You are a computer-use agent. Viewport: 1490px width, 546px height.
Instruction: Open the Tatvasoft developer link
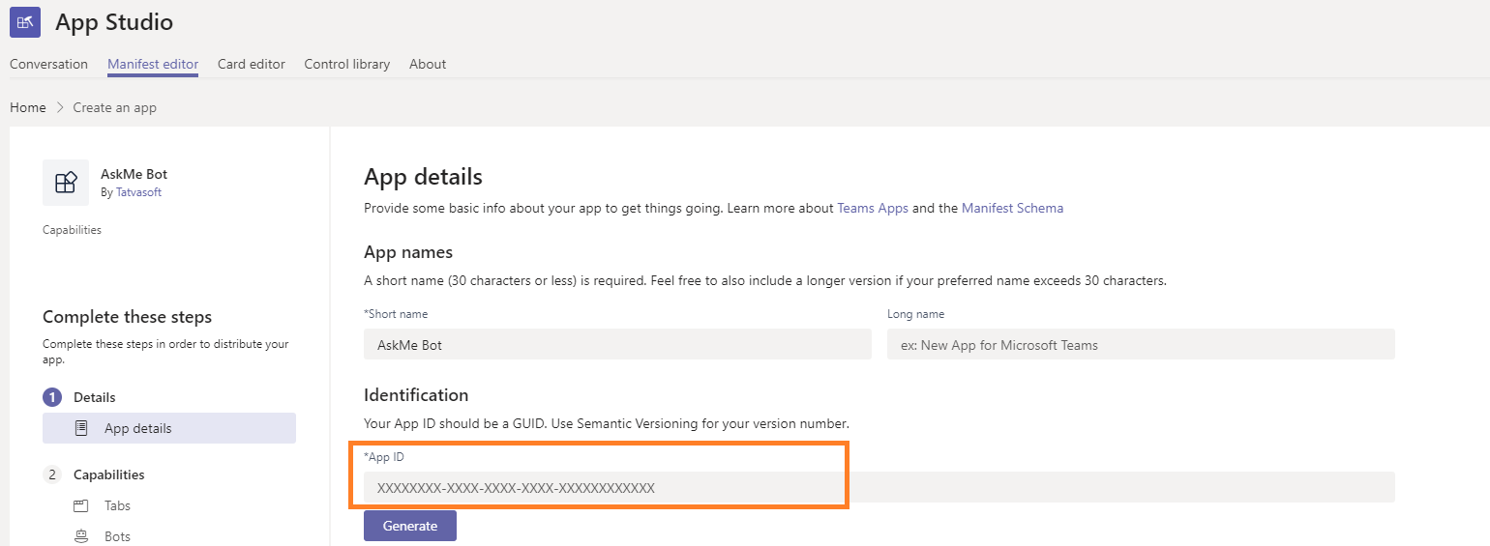coord(139,192)
